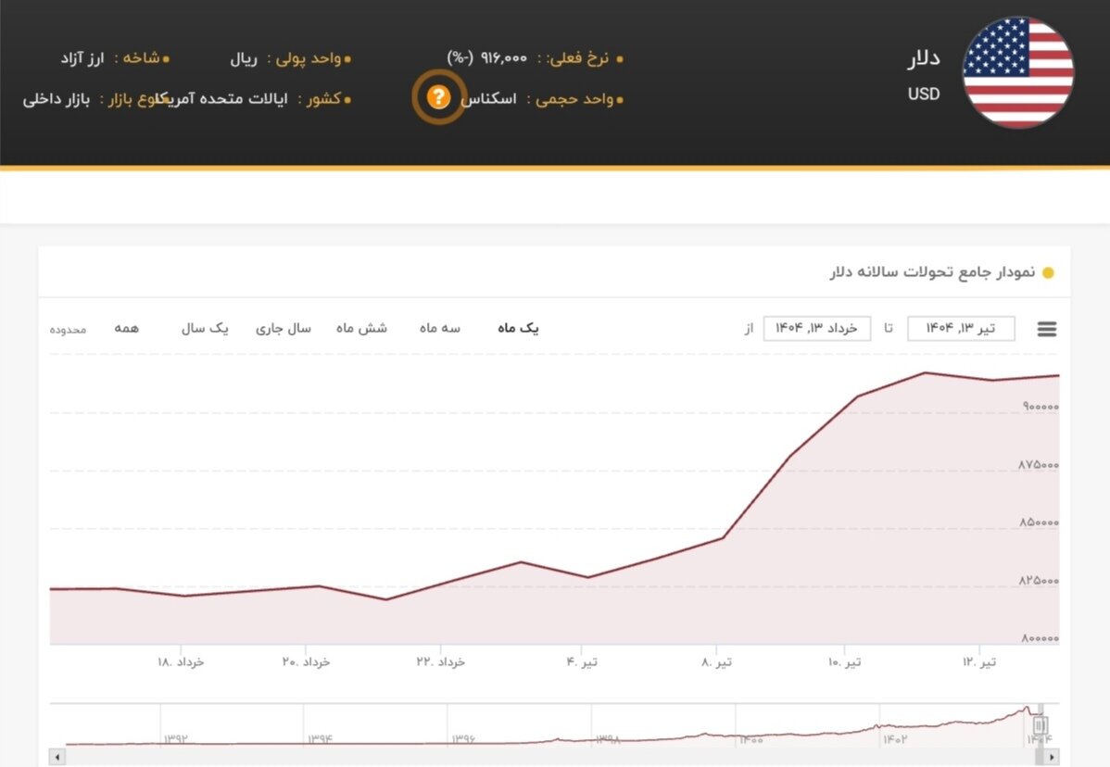Click the left arrow of the bottom scrollbar

(x=59, y=755)
